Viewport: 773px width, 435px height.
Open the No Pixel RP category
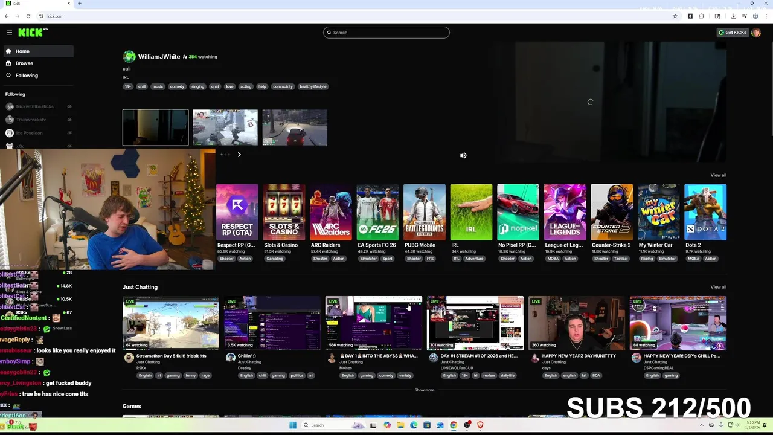tap(518, 212)
